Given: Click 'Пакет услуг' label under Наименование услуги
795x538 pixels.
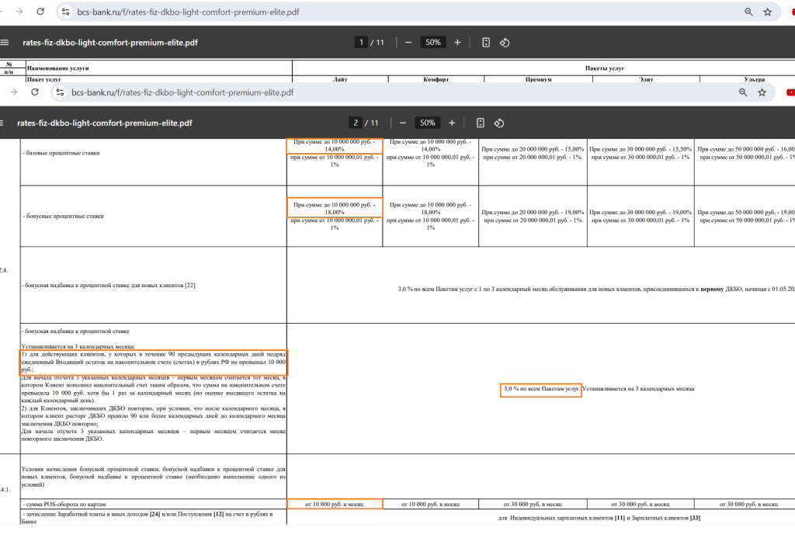Looking at the screenshot, I should pos(44,79).
